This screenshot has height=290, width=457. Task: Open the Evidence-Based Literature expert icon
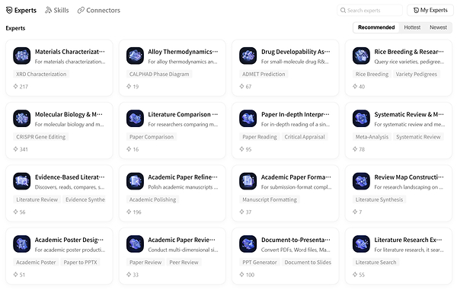22,181
